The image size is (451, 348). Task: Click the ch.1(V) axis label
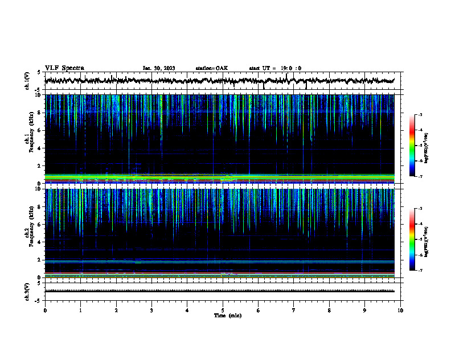pos(27,81)
